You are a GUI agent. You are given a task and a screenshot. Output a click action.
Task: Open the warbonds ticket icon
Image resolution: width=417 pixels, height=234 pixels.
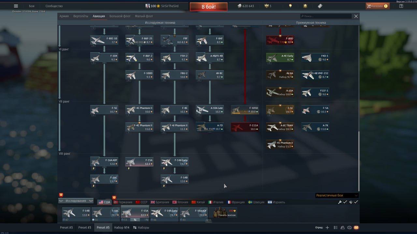click(x=320, y=6)
